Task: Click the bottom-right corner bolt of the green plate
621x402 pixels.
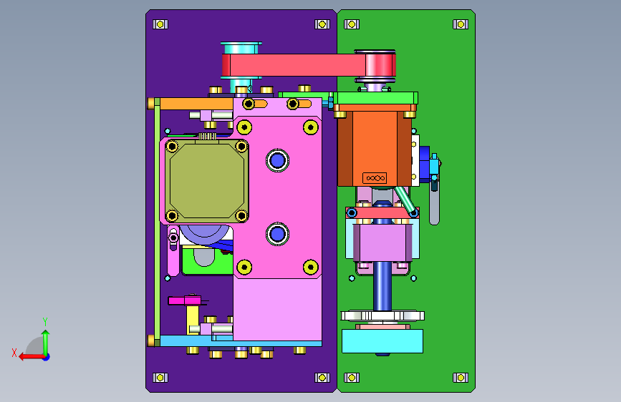Action: pyautogui.click(x=461, y=378)
